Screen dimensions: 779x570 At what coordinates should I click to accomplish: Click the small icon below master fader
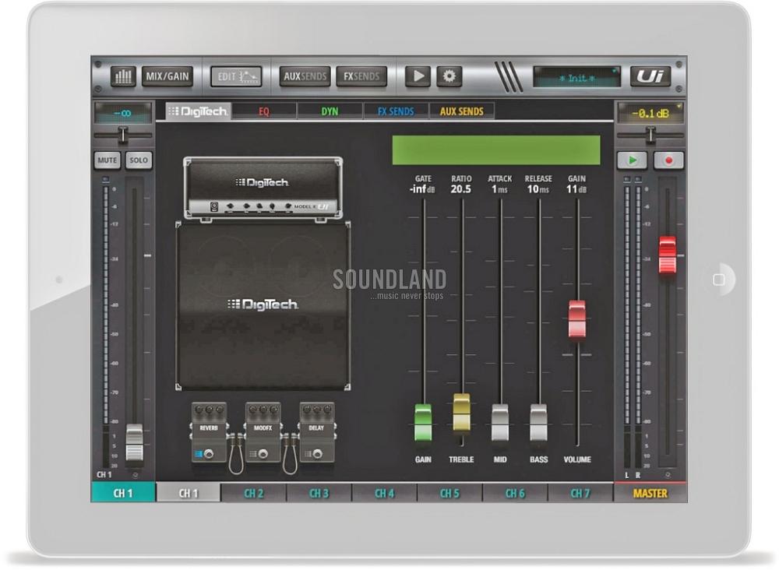[x=668, y=475]
